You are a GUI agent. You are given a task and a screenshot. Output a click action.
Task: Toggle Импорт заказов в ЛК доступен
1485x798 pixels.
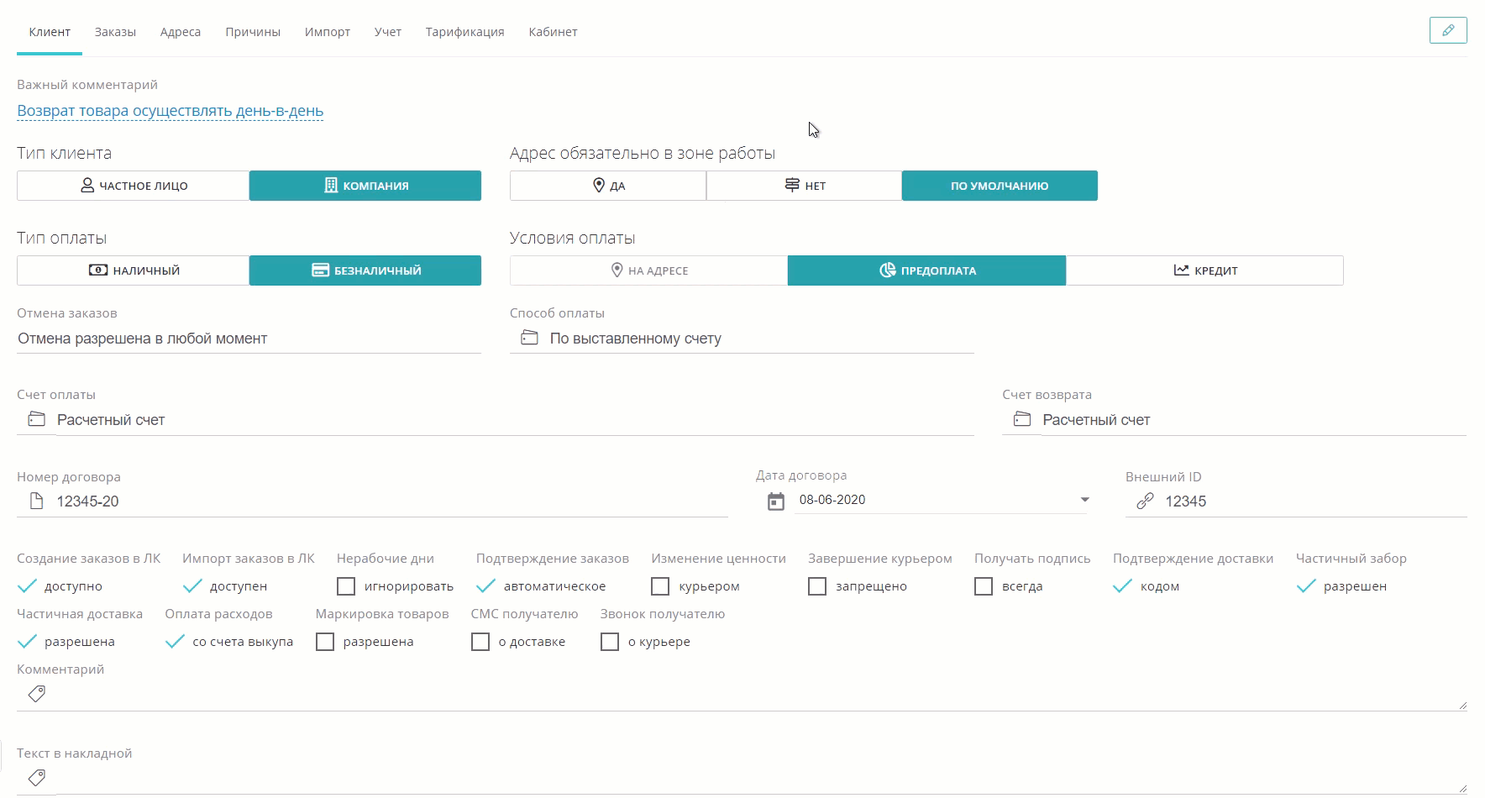pos(192,586)
